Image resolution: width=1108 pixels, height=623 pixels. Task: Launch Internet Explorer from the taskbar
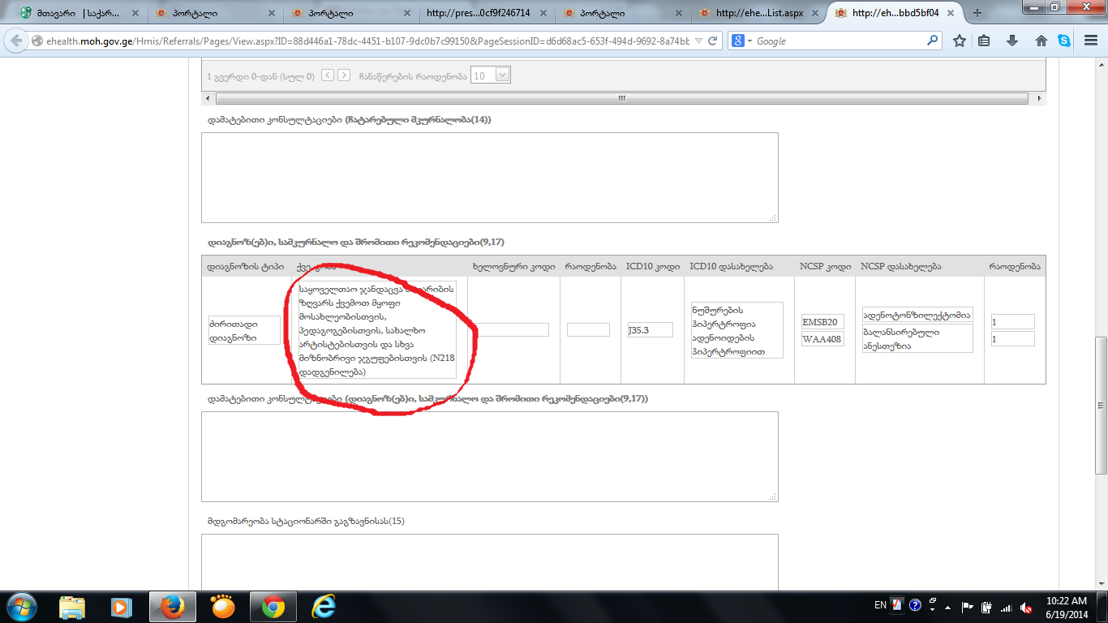[x=324, y=607]
